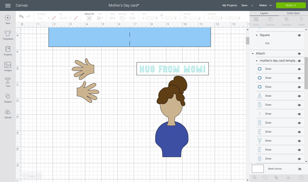The width and height of the screenshot is (308, 182).
Task: Collapse the Square layer group
Action: point(256,35)
